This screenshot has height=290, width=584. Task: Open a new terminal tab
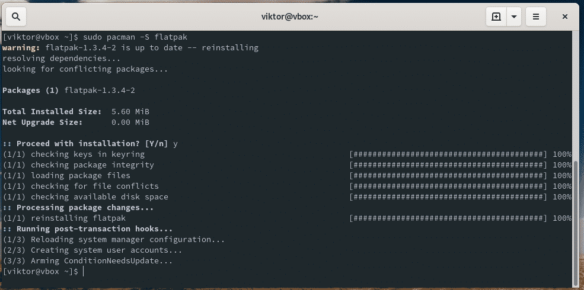coord(496,16)
